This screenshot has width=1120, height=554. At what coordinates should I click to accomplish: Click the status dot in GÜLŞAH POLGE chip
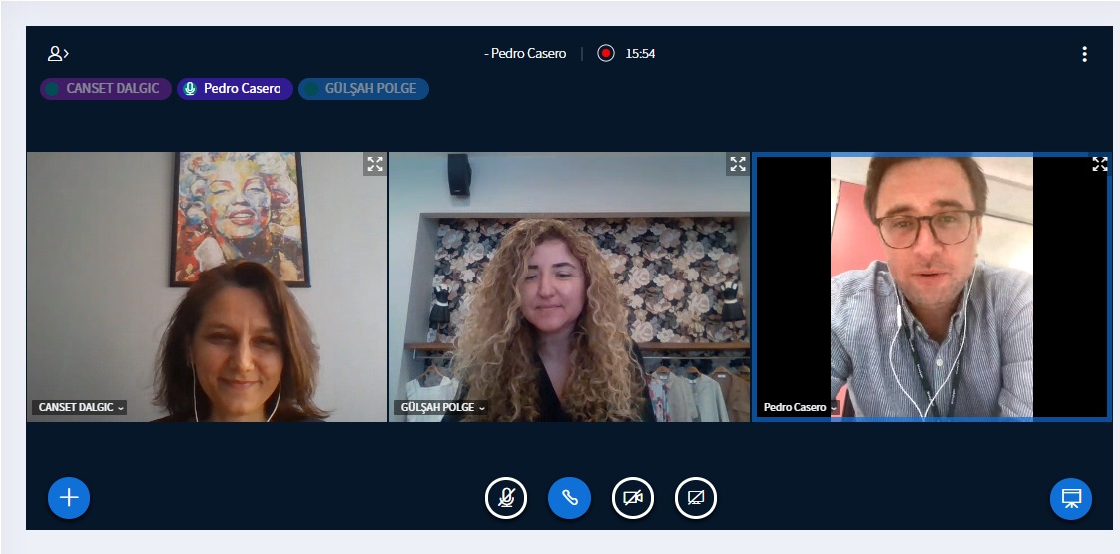click(x=310, y=89)
